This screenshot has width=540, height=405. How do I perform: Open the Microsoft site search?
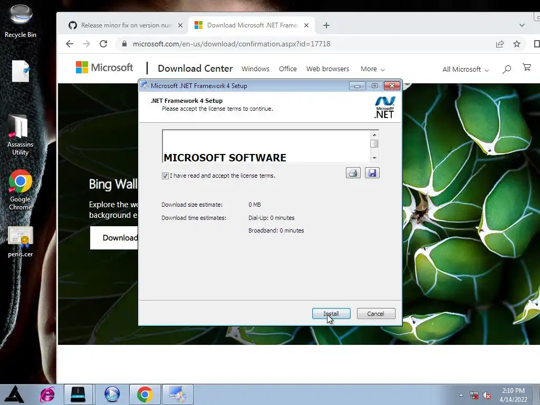(507, 69)
